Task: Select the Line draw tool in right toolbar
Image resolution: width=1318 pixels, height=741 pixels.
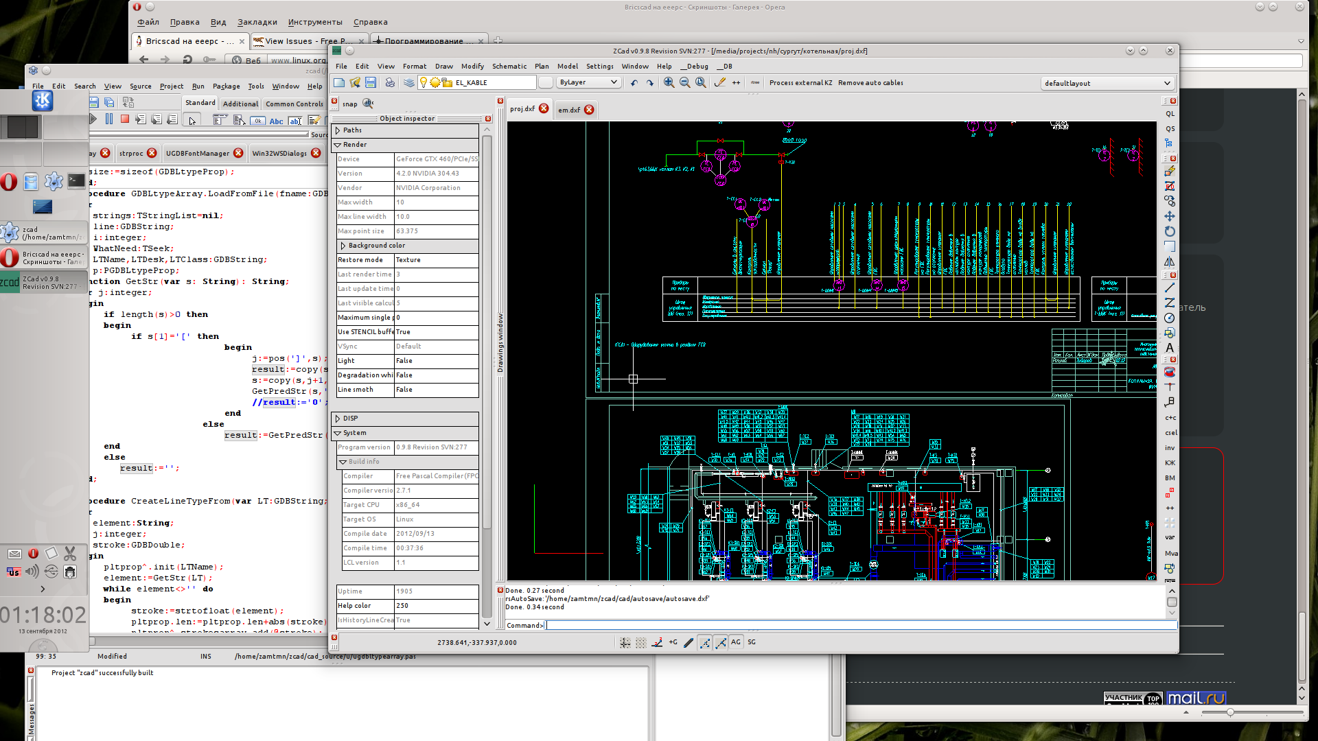Action: 1170,287
